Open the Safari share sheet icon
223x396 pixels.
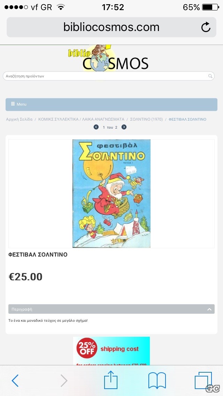pyautogui.click(x=111, y=380)
